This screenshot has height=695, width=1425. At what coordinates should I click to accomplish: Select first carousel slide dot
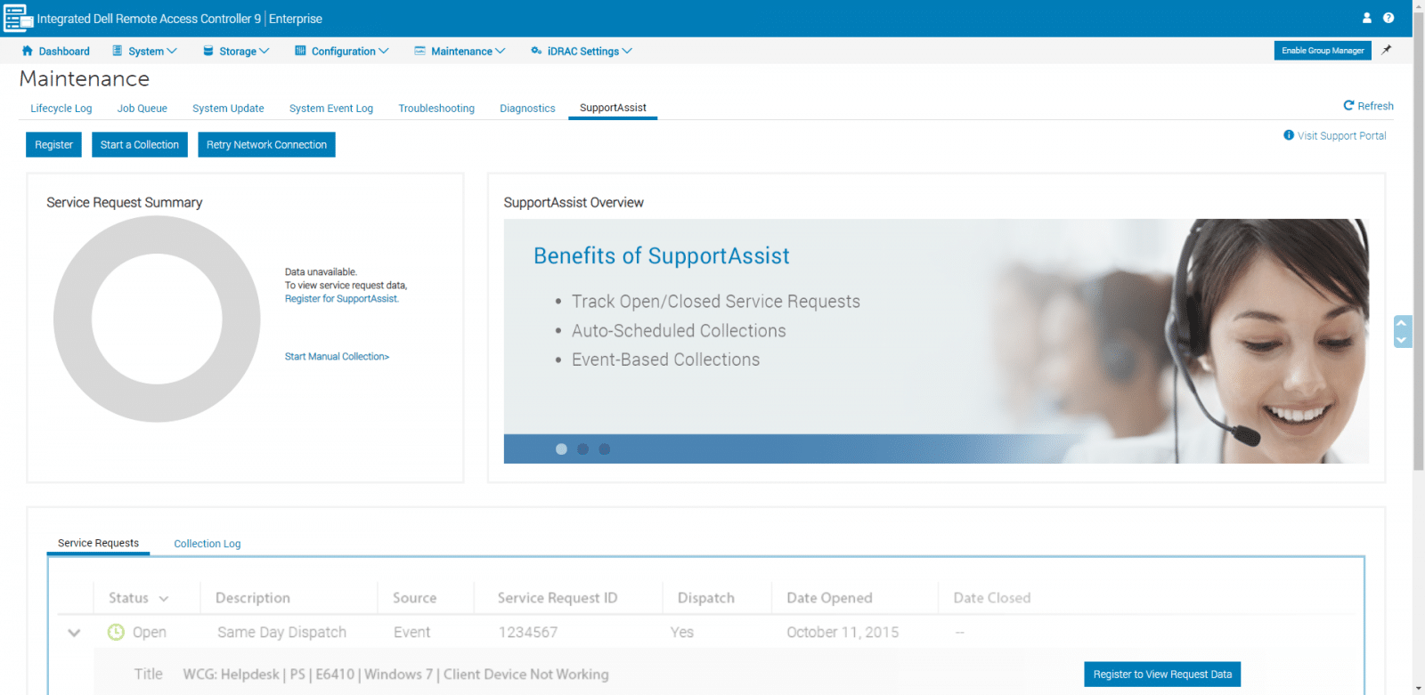561,449
